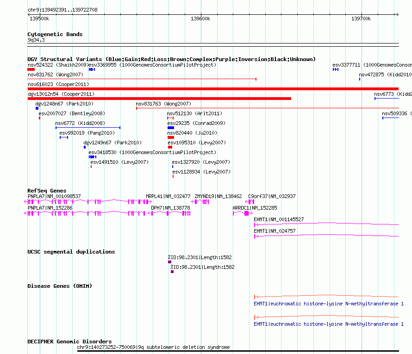
Task: Click the nsv524322 (Shaikh2009) red feature
Action: [x=31, y=69]
